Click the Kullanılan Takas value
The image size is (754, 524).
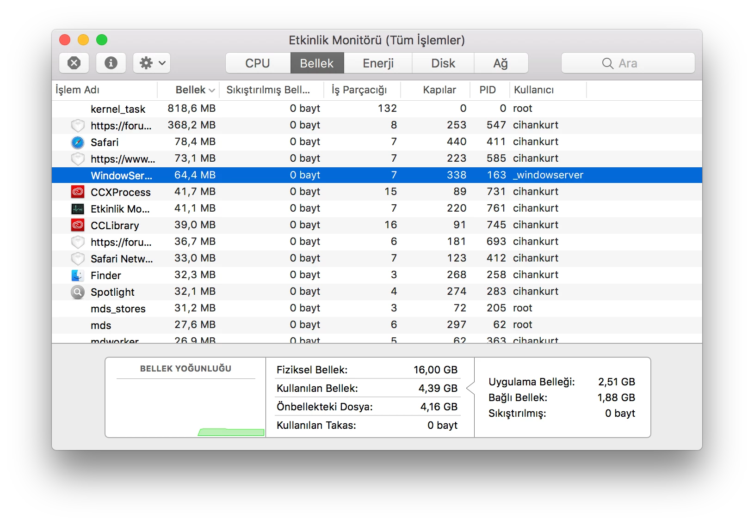tap(442, 425)
